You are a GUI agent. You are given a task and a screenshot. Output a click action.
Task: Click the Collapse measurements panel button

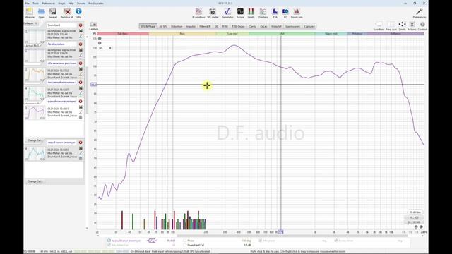point(31,23)
